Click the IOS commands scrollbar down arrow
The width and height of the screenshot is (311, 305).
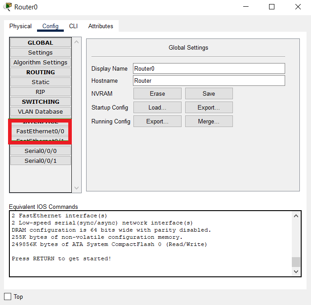296,271
